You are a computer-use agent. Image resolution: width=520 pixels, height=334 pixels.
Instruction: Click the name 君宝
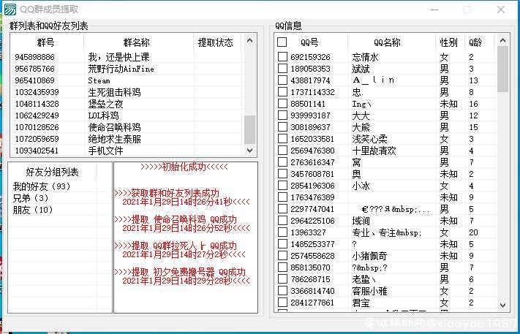point(361,303)
